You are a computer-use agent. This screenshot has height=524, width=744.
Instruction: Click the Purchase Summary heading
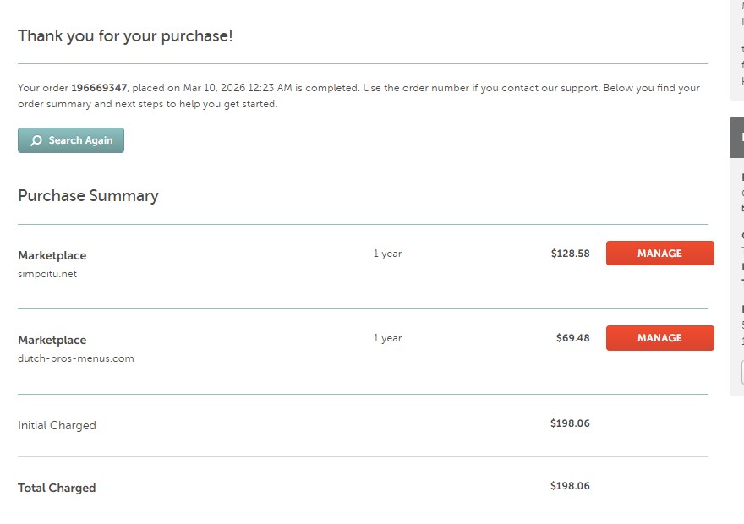88,196
